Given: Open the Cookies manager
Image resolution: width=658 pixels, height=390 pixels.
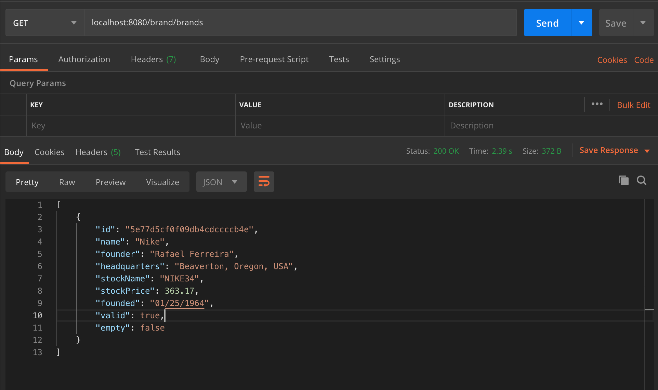Looking at the screenshot, I should pyautogui.click(x=612, y=59).
